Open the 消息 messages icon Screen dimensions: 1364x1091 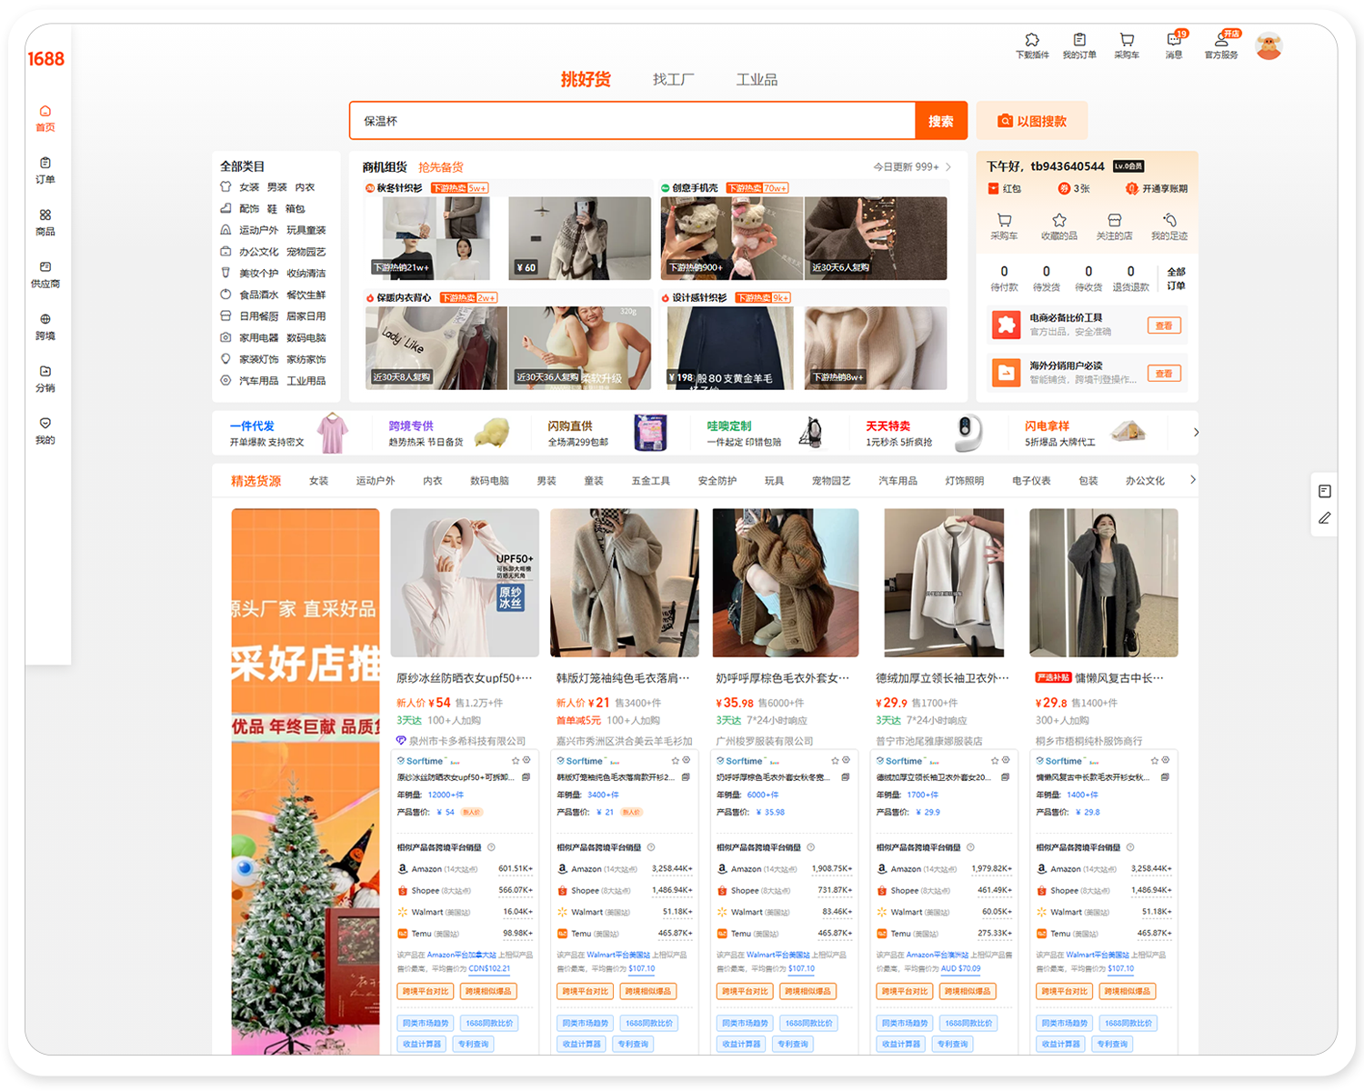[x=1174, y=41]
